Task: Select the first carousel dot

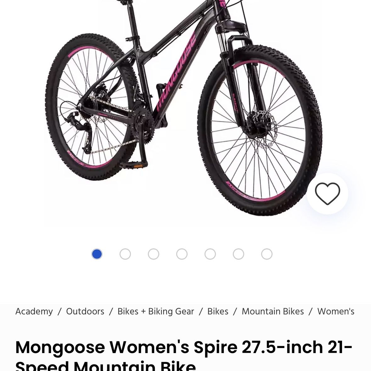Action: tap(97, 254)
